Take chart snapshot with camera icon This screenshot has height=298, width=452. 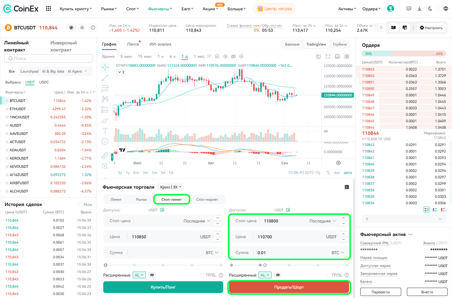(x=347, y=56)
